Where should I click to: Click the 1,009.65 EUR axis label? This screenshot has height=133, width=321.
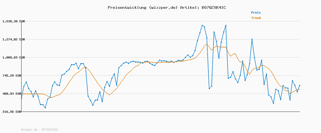pyautogui.click(x=14, y=57)
